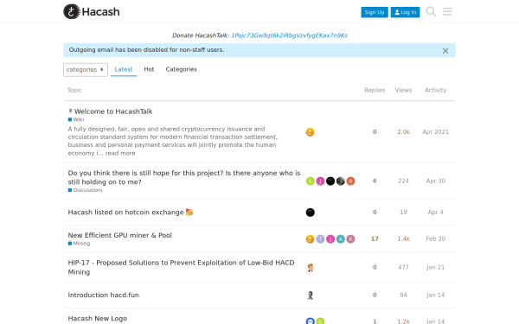Switch to the Categories tab
The height and width of the screenshot is (324, 519).
[x=181, y=69]
